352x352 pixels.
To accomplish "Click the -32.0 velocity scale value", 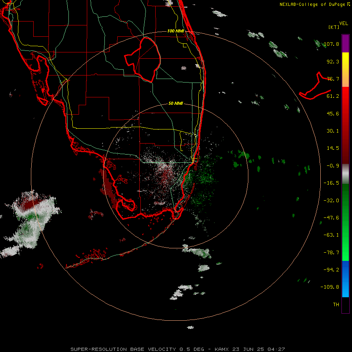I will point(331,201).
